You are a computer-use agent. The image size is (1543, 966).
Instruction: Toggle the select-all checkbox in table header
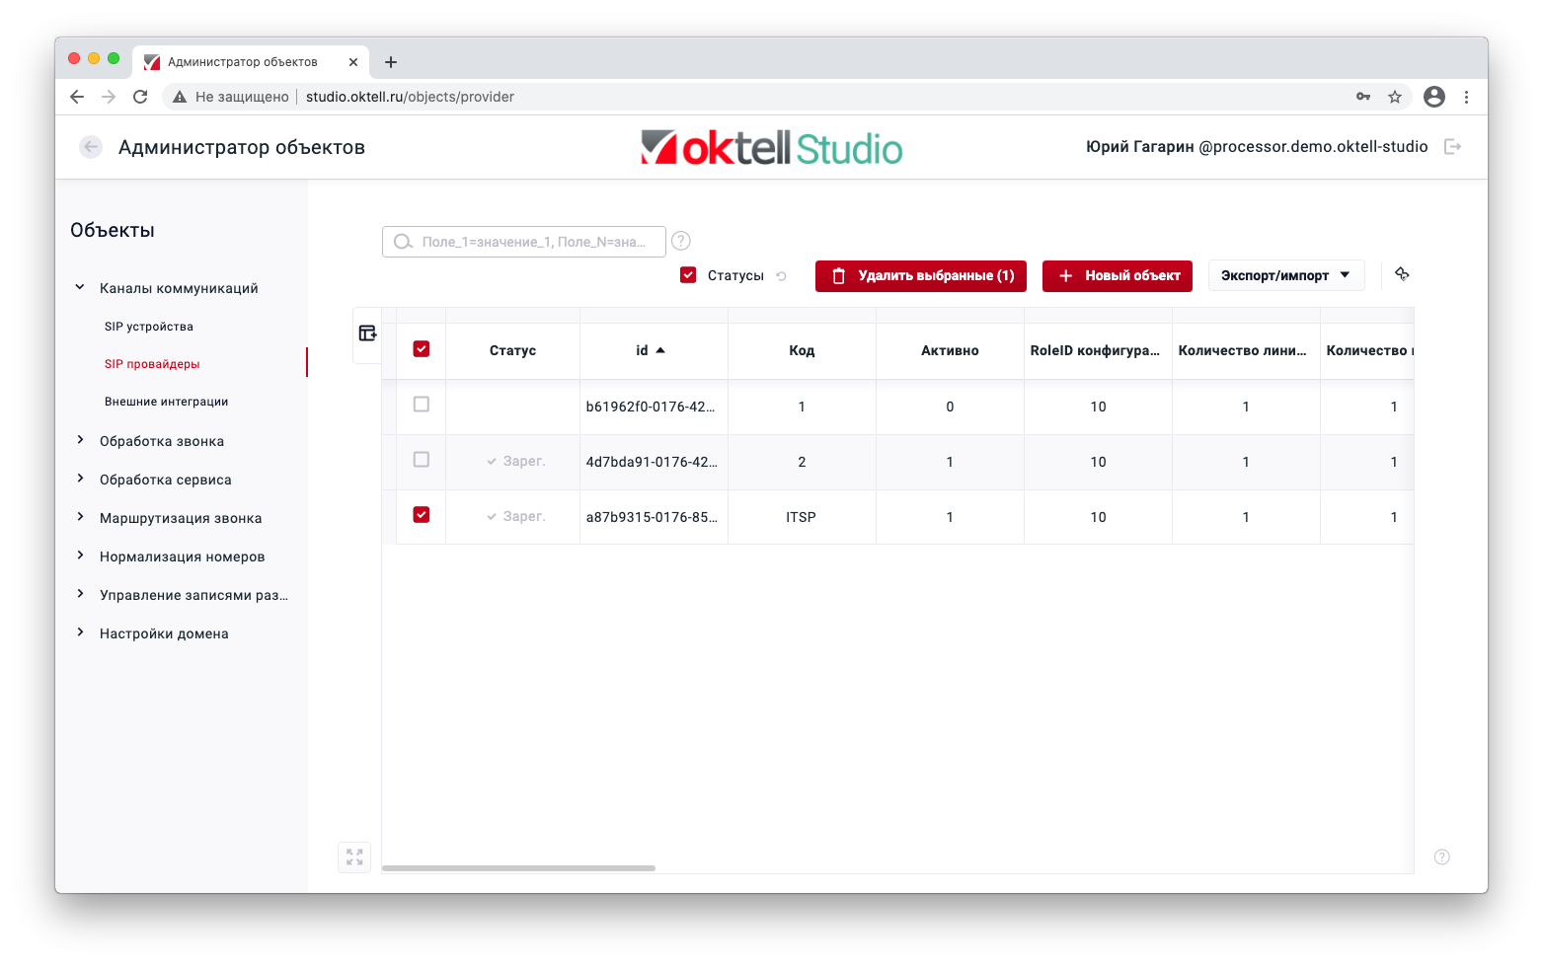(x=422, y=349)
